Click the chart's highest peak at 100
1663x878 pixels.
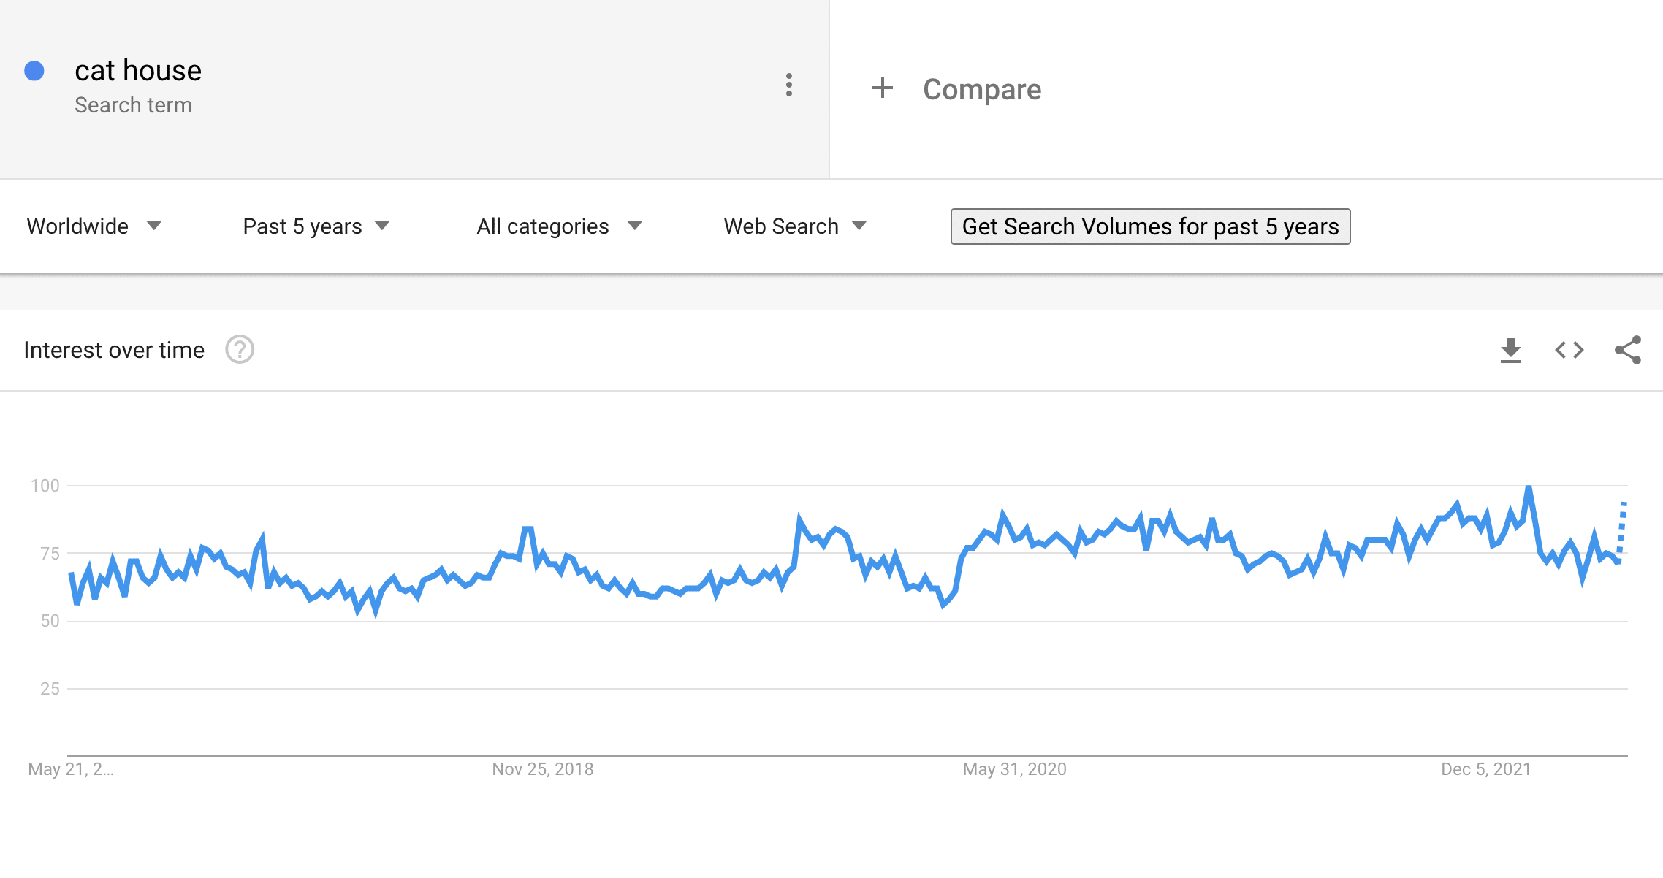pos(1529,487)
